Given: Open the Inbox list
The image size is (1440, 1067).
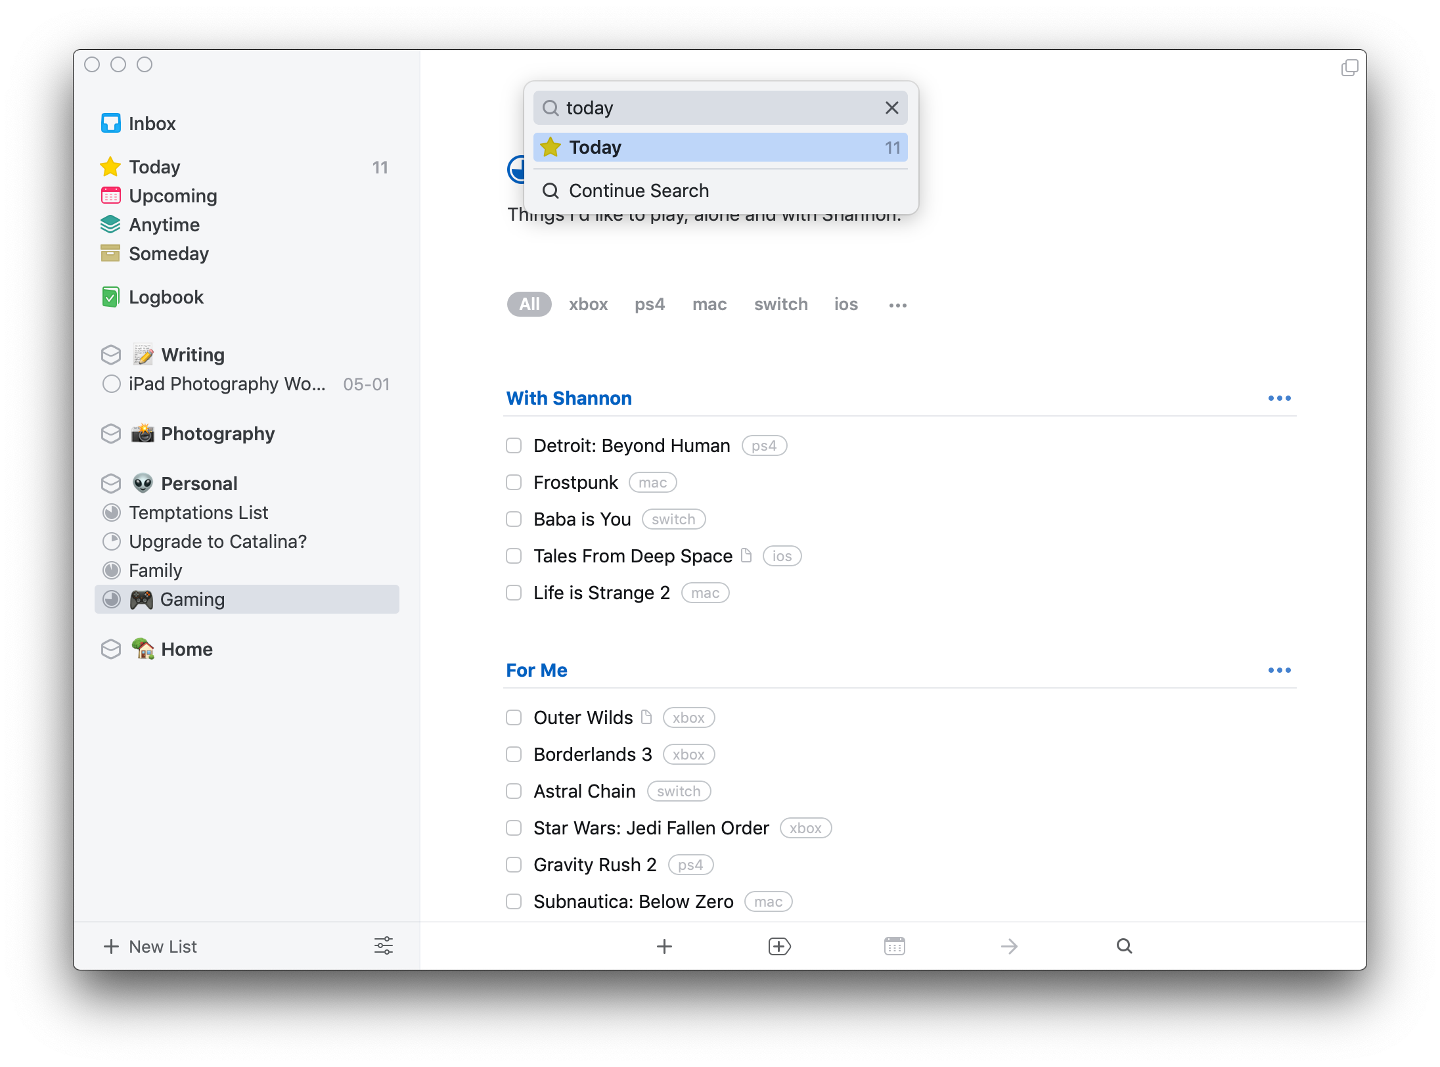Looking at the screenshot, I should 246,124.
